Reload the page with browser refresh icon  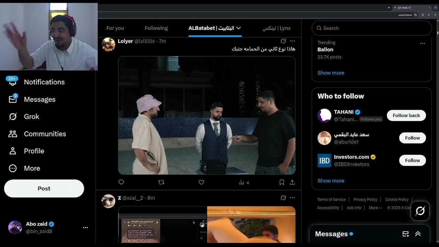423,15
